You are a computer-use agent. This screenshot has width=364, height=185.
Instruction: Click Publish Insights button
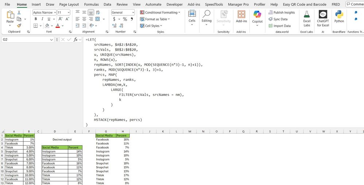[x=282, y=12]
